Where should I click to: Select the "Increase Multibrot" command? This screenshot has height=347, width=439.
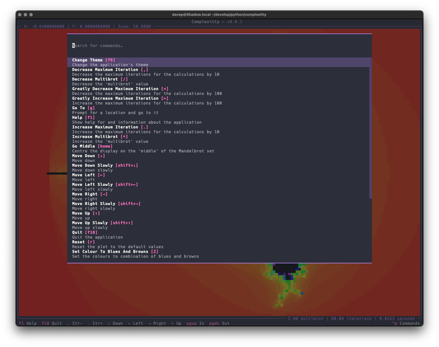click(100, 137)
